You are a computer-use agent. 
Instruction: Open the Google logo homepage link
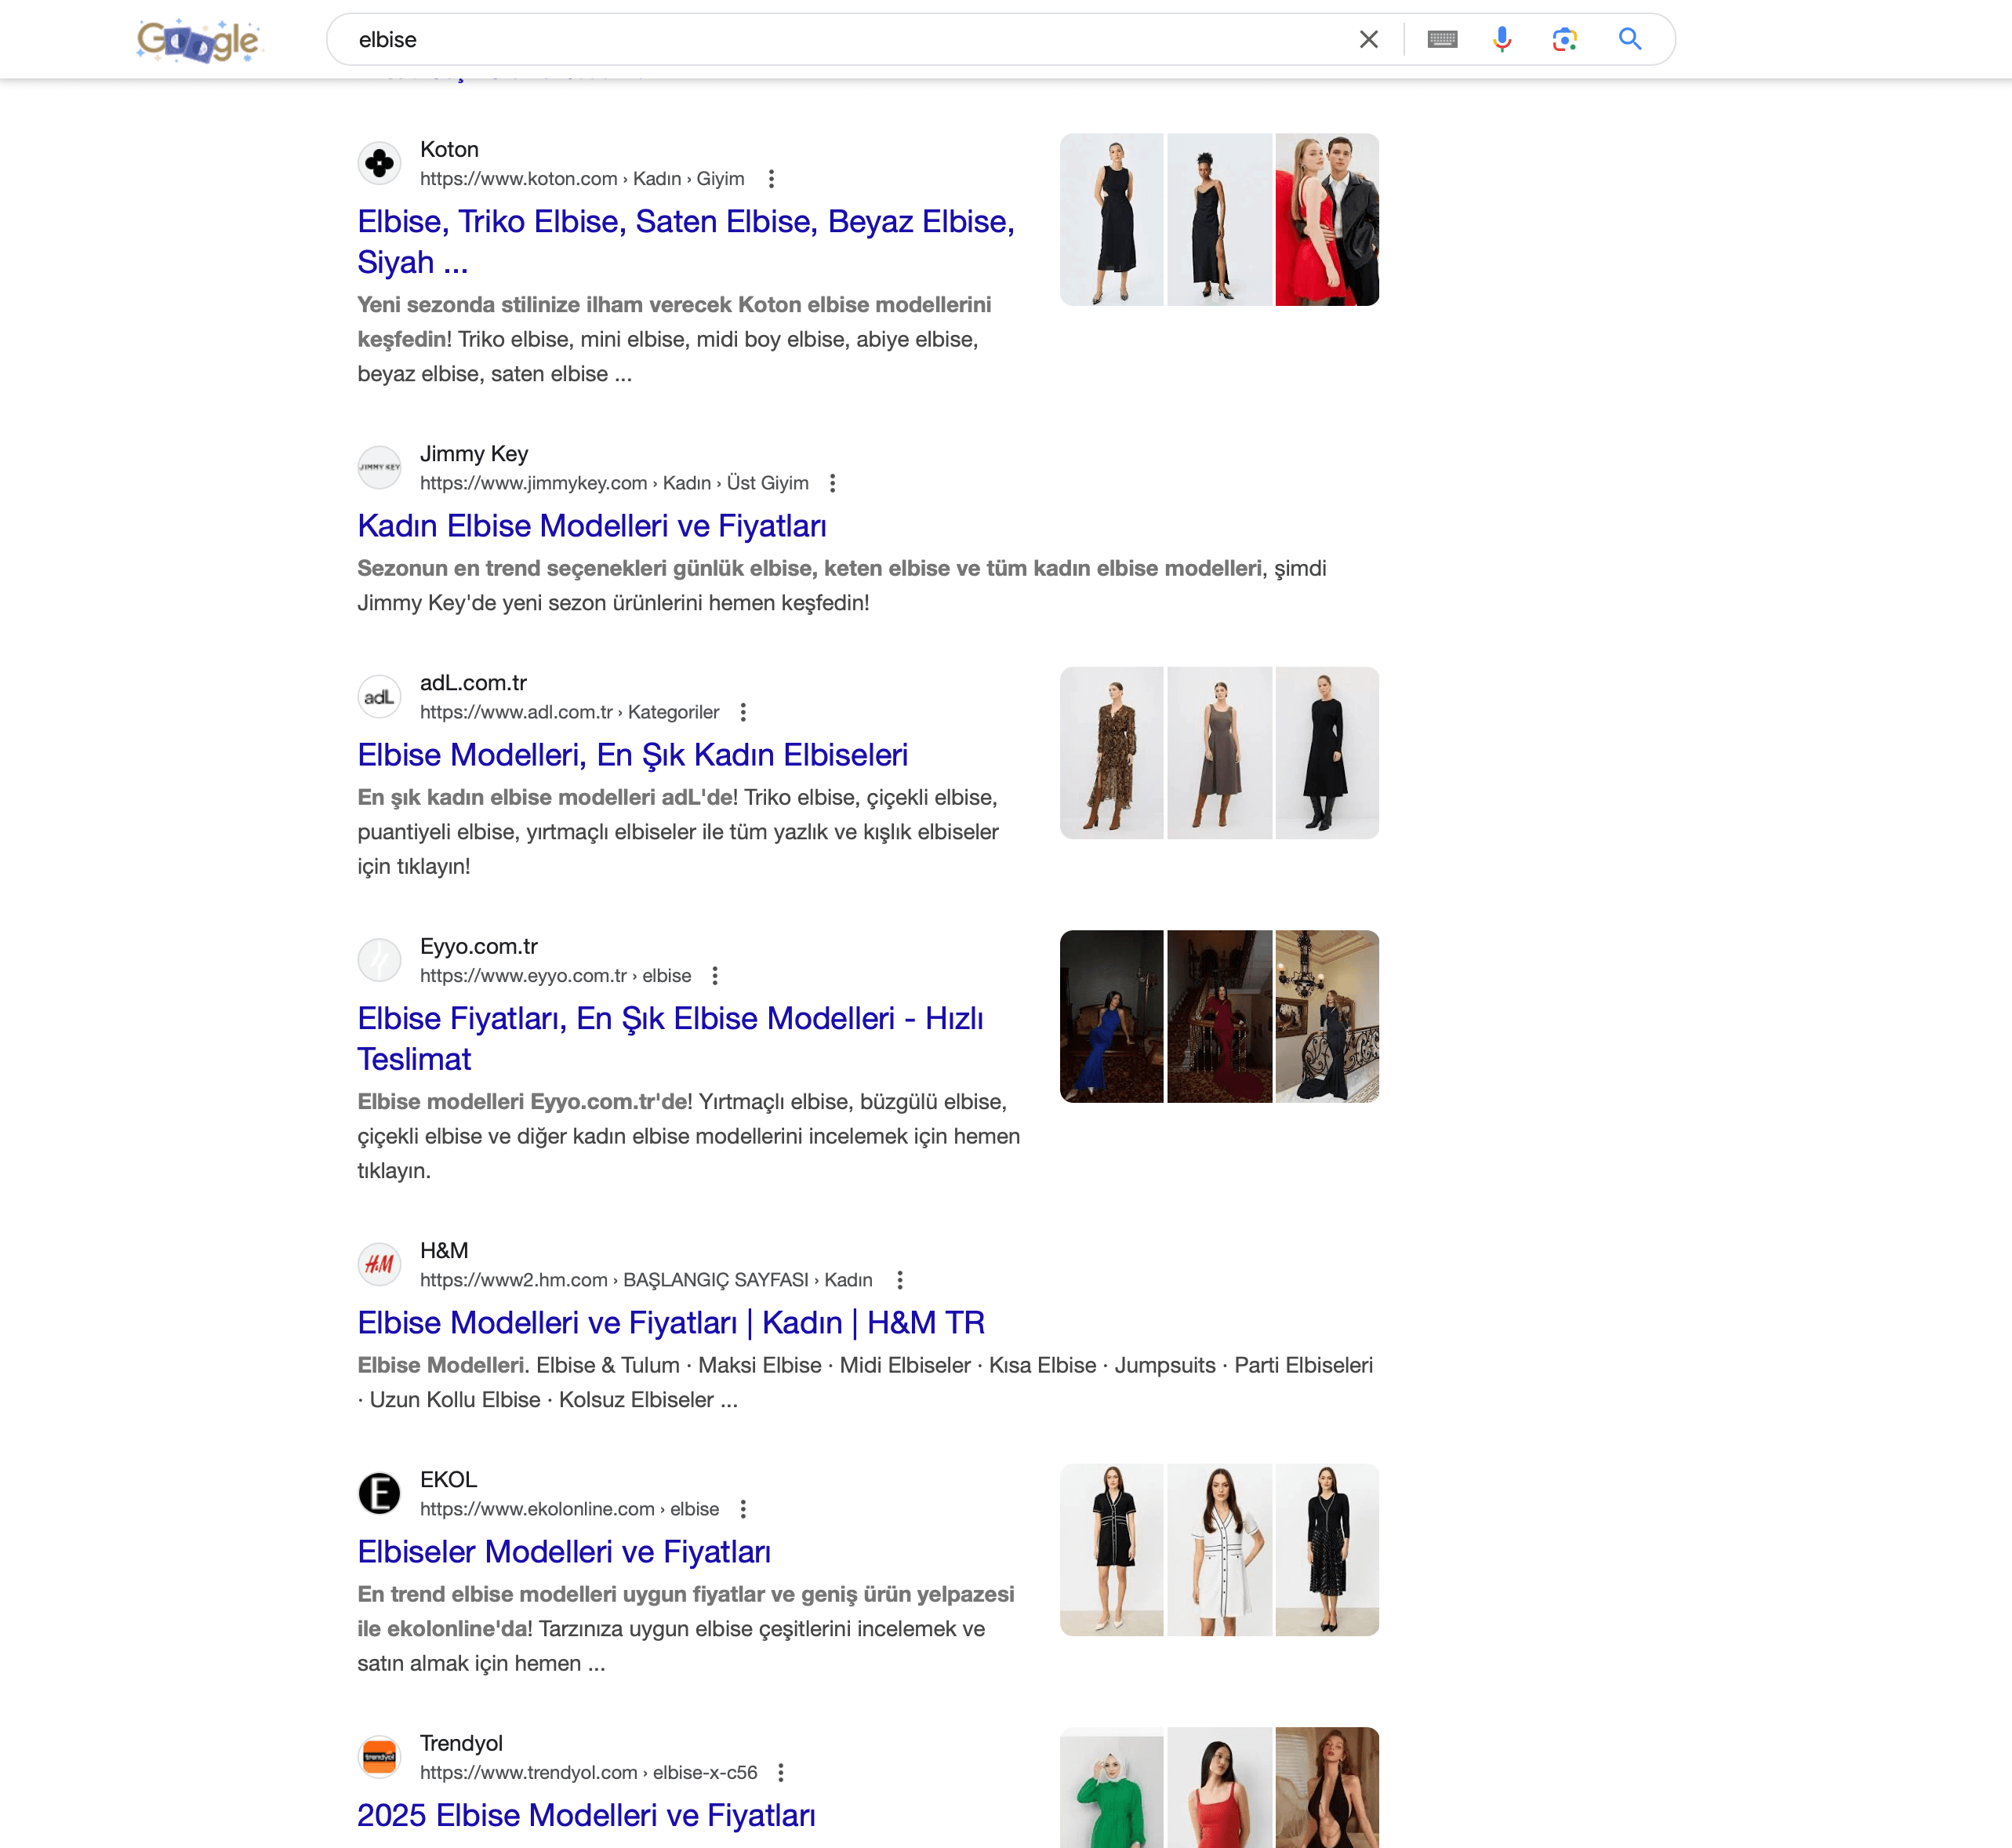199,40
